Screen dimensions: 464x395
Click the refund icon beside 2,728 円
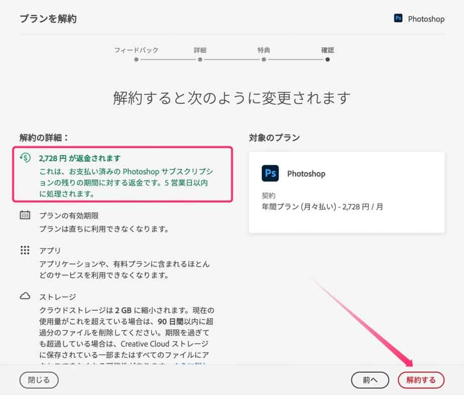tap(25, 158)
